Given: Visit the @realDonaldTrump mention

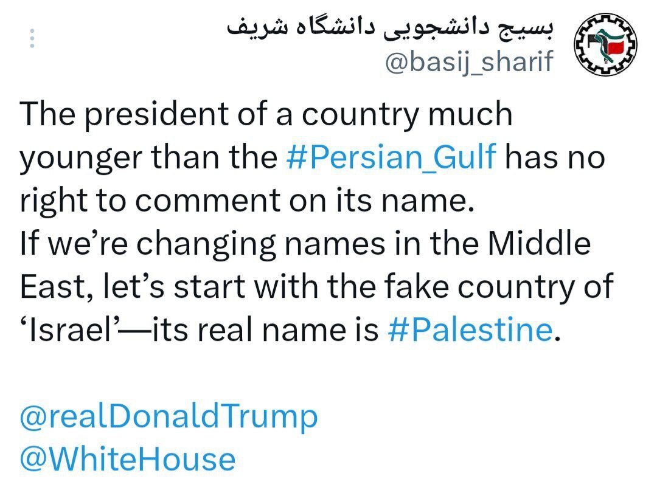Looking at the screenshot, I should [169, 416].
